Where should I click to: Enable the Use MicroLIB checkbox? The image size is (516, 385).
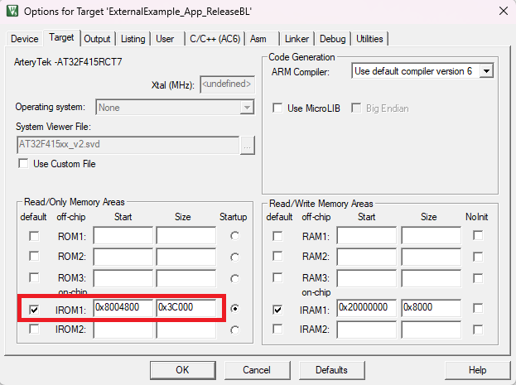(x=278, y=108)
